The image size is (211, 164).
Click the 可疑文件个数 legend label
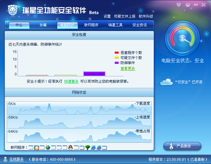click(131, 58)
